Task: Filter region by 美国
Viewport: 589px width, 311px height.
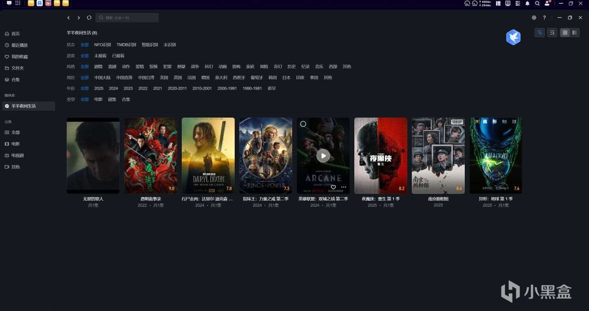Action: [164, 78]
